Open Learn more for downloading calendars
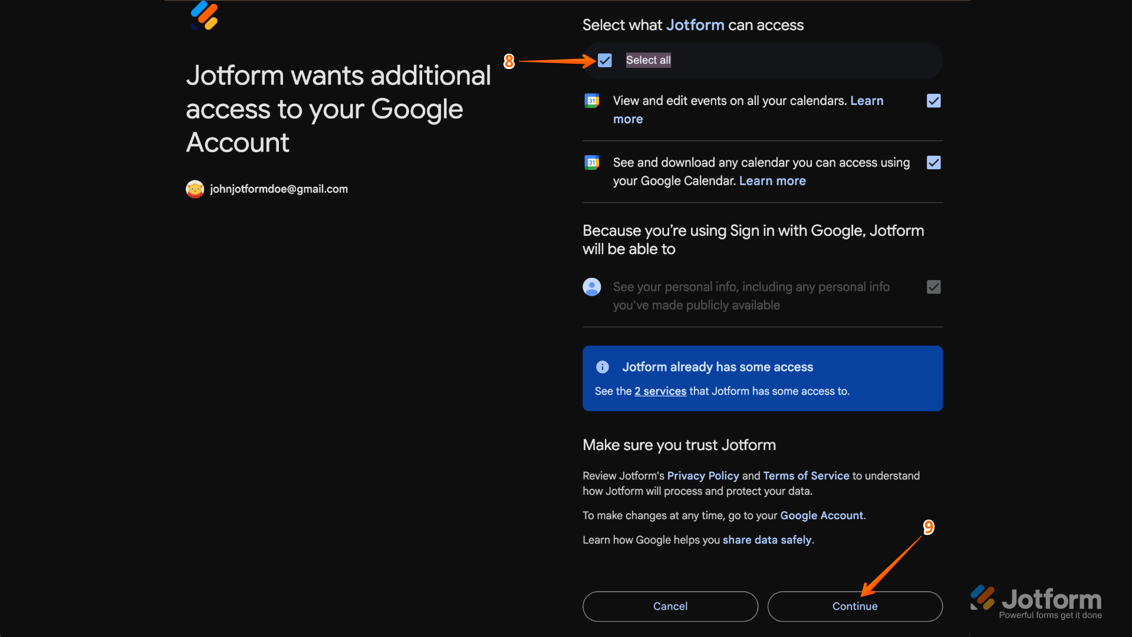The image size is (1132, 637). pos(772,181)
